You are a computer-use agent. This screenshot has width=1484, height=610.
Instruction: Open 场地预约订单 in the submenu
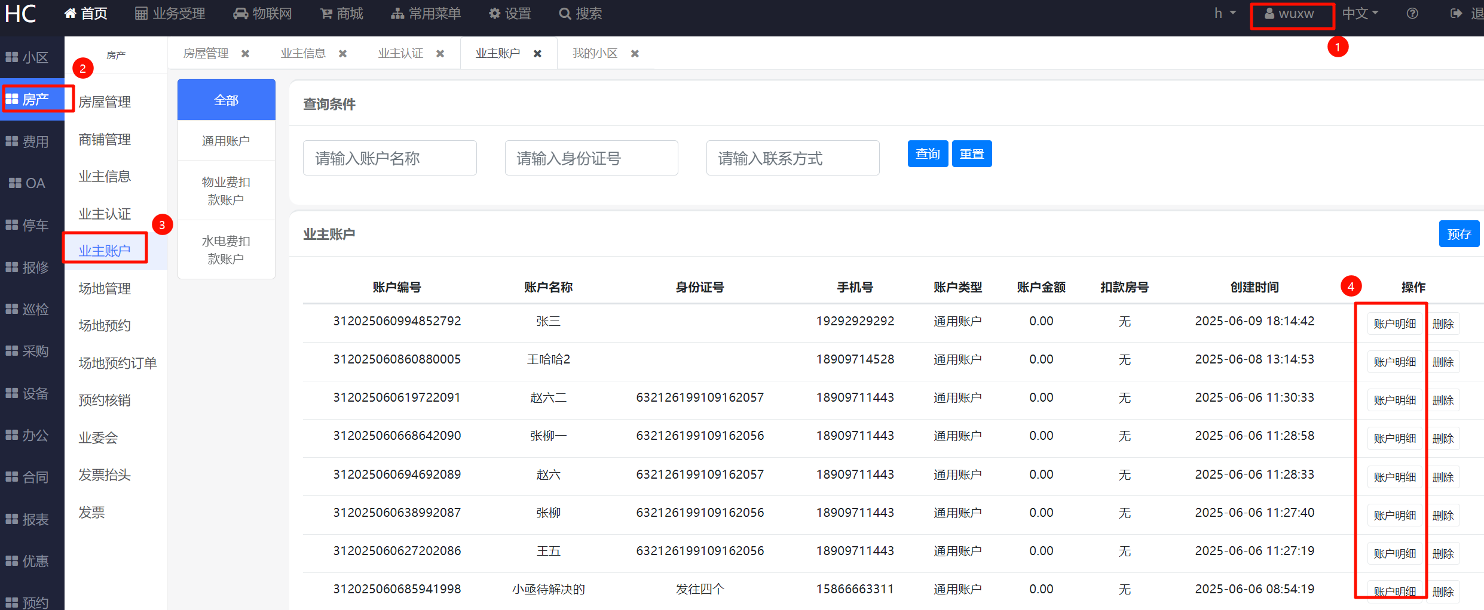click(x=118, y=363)
